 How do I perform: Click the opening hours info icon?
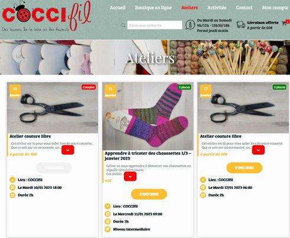190,25
